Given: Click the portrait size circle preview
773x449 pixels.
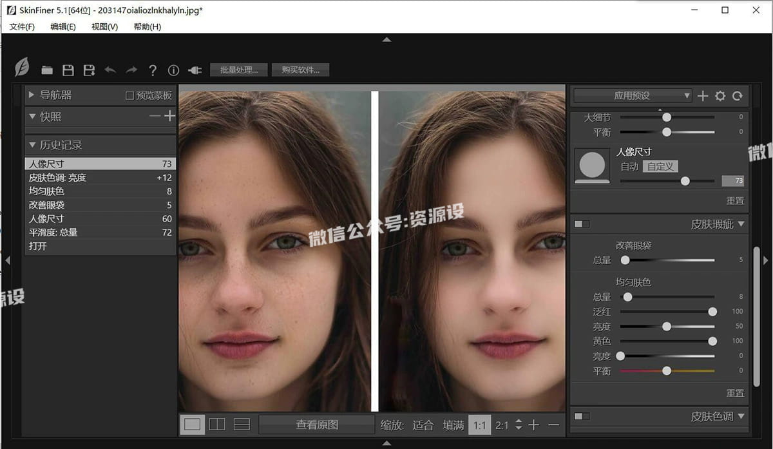Looking at the screenshot, I should point(592,166).
